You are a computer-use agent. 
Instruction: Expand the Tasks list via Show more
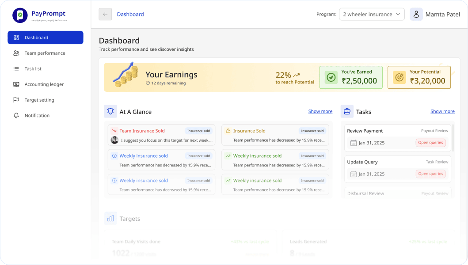pos(442,111)
